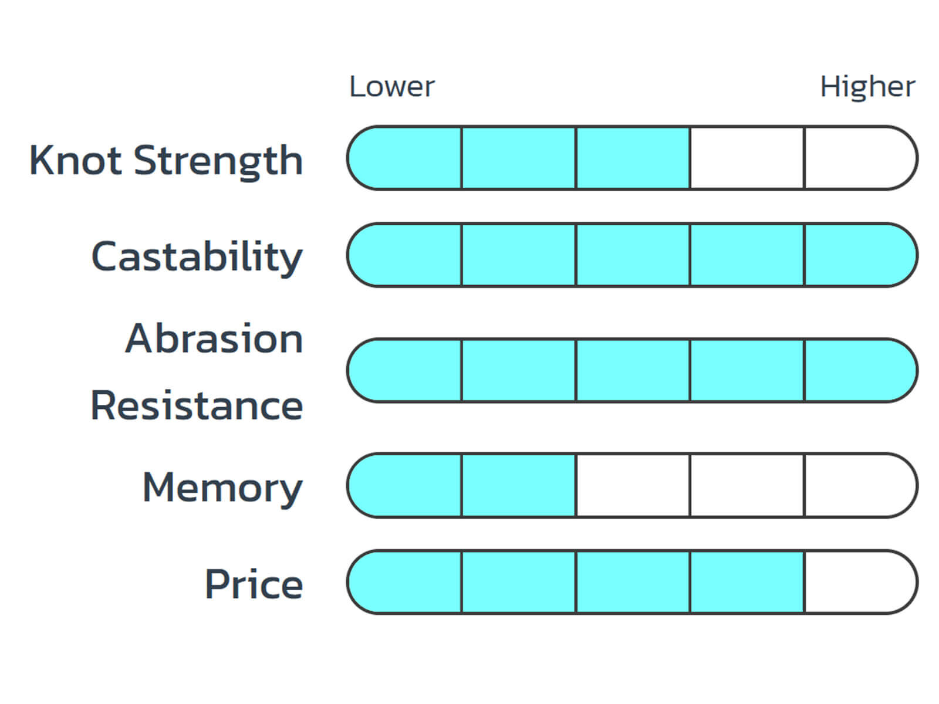The image size is (939, 704).
Task: Select the last Abrasion Resistance segment
Action: click(x=861, y=370)
